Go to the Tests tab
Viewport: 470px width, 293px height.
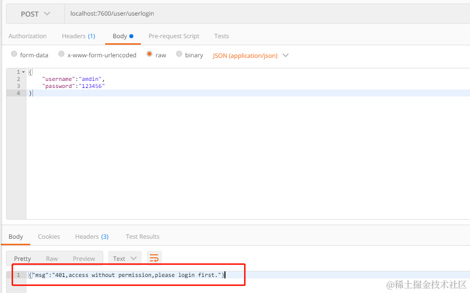pyautogui.click(x=221, y=36)
